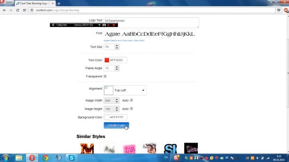Viewport: 289px width, 162px height.
Task: Toggle Auto checkbox for Image Width
Action: pos(131,100)
